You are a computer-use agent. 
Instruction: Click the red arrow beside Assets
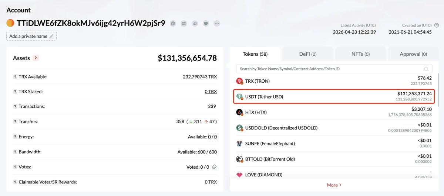click(36, 58)
